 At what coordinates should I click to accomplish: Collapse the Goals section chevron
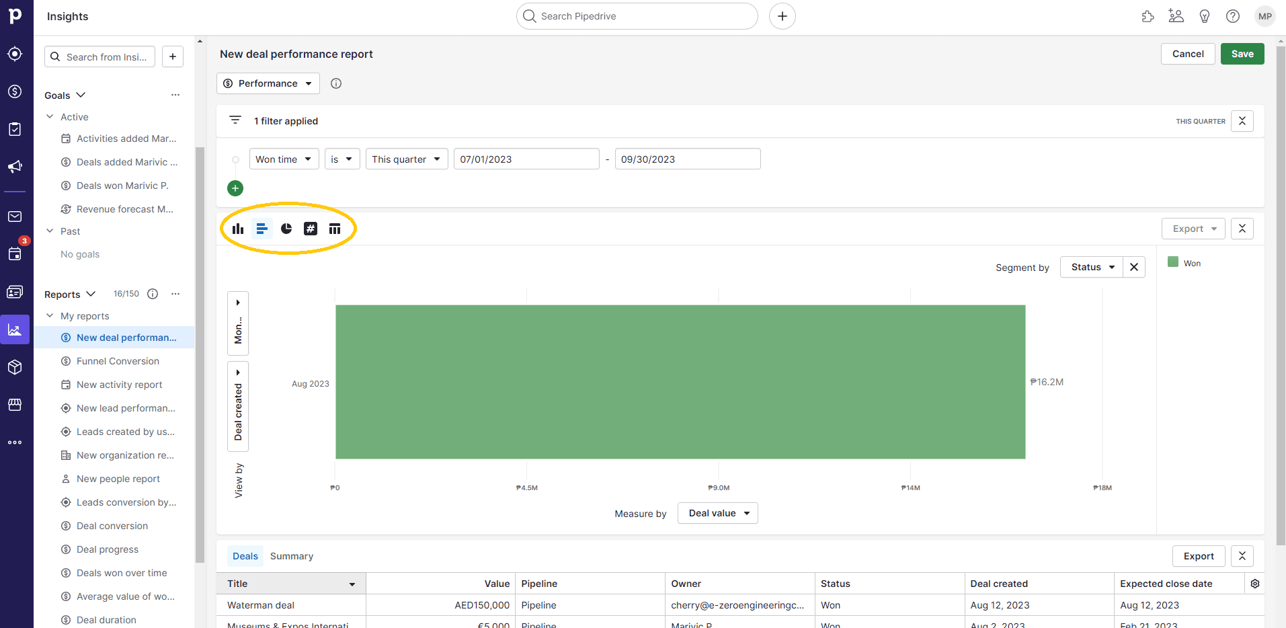[81, 95]
